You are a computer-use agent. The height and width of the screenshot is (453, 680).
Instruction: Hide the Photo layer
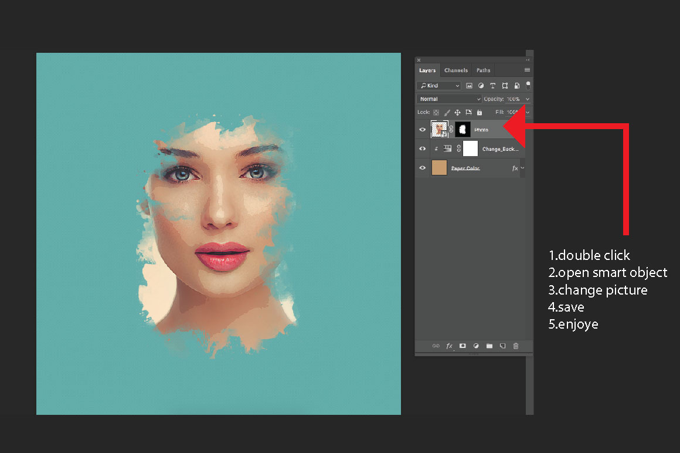click(x=422, y=130)
